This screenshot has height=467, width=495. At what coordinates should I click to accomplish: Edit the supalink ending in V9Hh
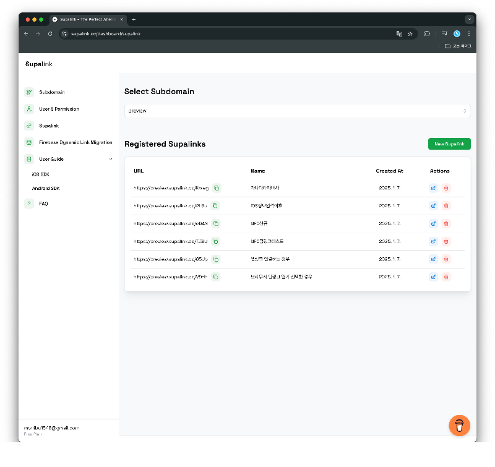(434, 277)
